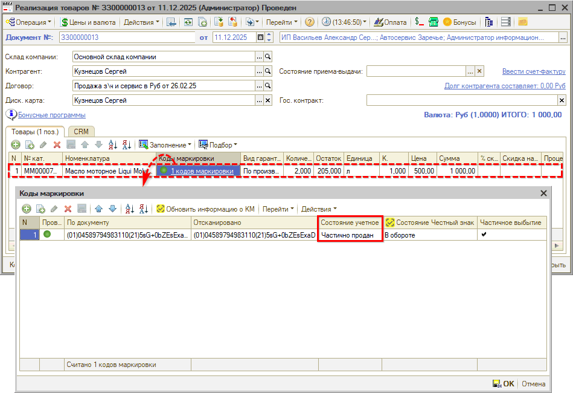
Task: Move row down in Коды маркировки toolbar
Action: pyautogui.click(x=112, y=209)
